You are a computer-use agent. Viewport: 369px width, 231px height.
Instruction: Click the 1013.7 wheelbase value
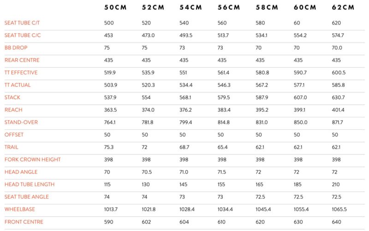coord(111,209)
